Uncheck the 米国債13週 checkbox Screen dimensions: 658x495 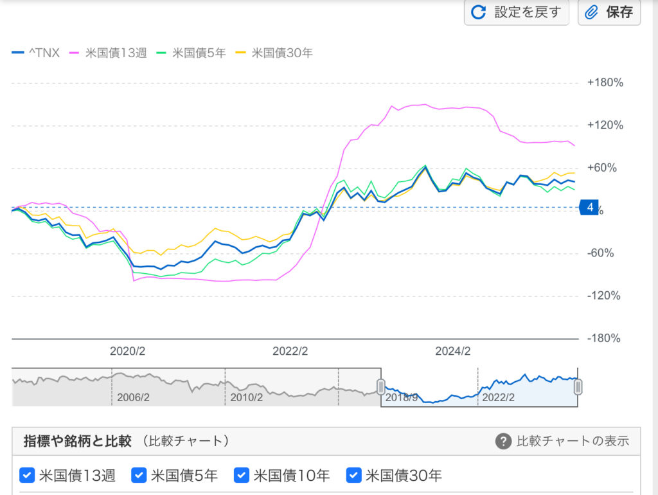coord(27,475)
